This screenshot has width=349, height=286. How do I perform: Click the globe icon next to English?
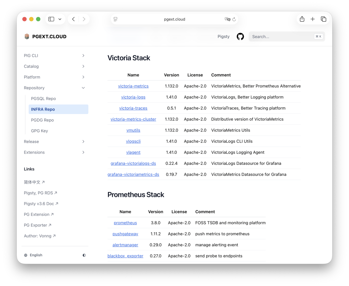coord(25,255)
